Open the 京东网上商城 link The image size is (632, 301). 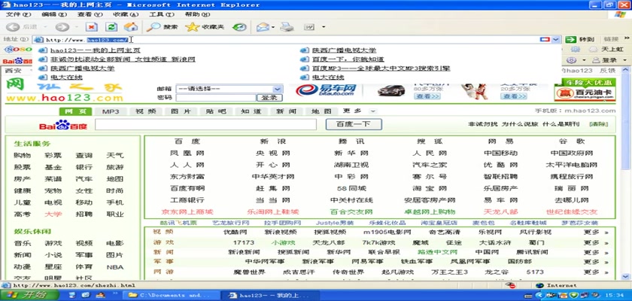[187, 211]
